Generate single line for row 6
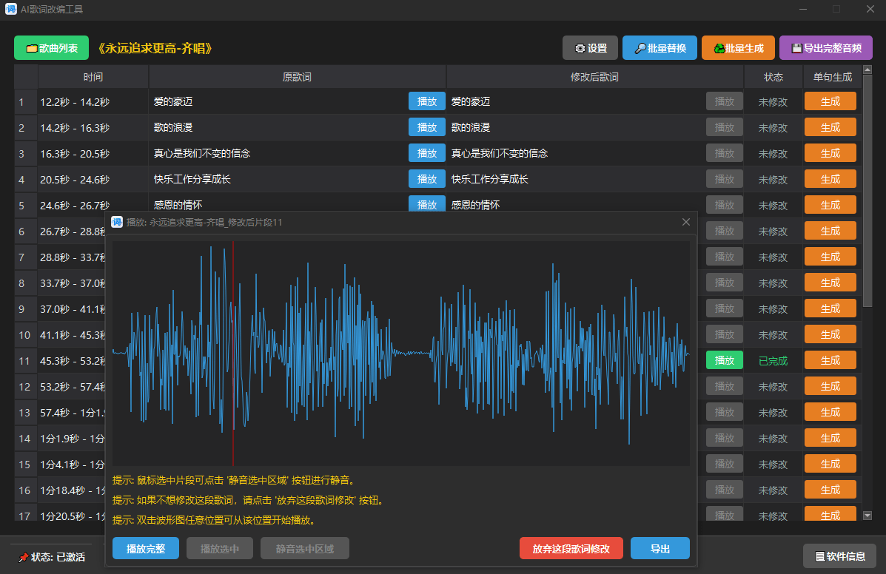 (830, 231)
